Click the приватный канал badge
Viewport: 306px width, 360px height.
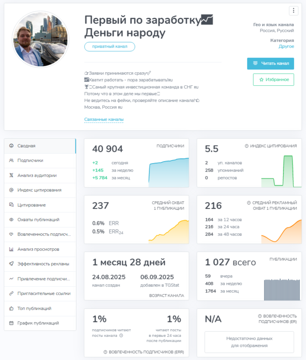pyautogui.click(x=110, y=47)
